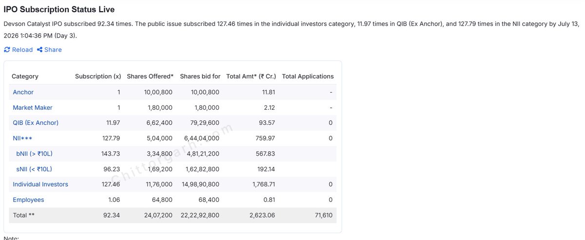Click the 5,04,000 shares offered cell
The height and width of the screenshot is (240, 585).
(x=159, y=139)
